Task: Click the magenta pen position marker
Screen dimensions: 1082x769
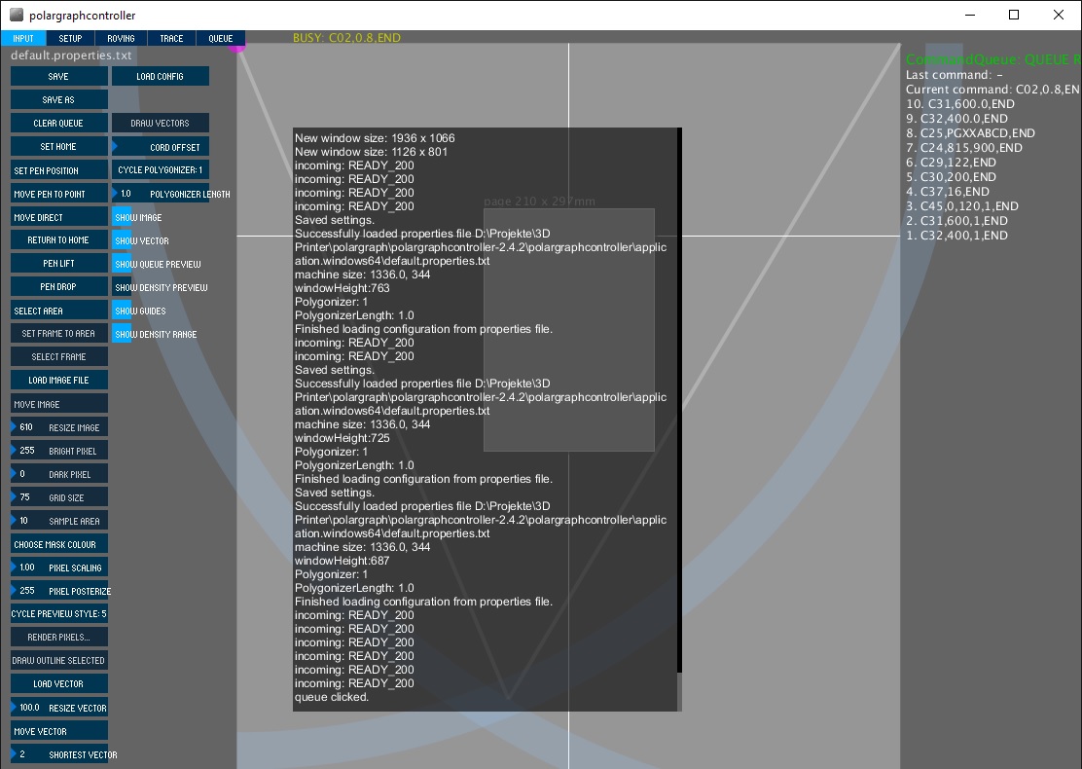Action: 236,47
